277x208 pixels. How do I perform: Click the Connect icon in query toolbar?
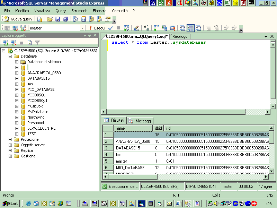click(x=7, y=28)
